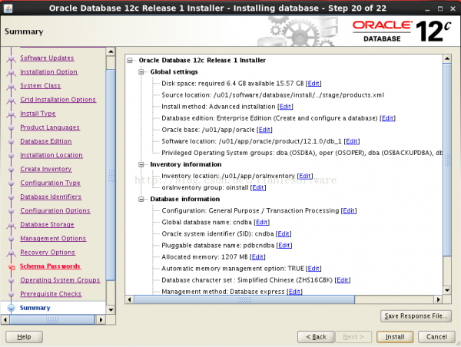
Task: Edit the Automatic memory management option
Action: point(313,269)
